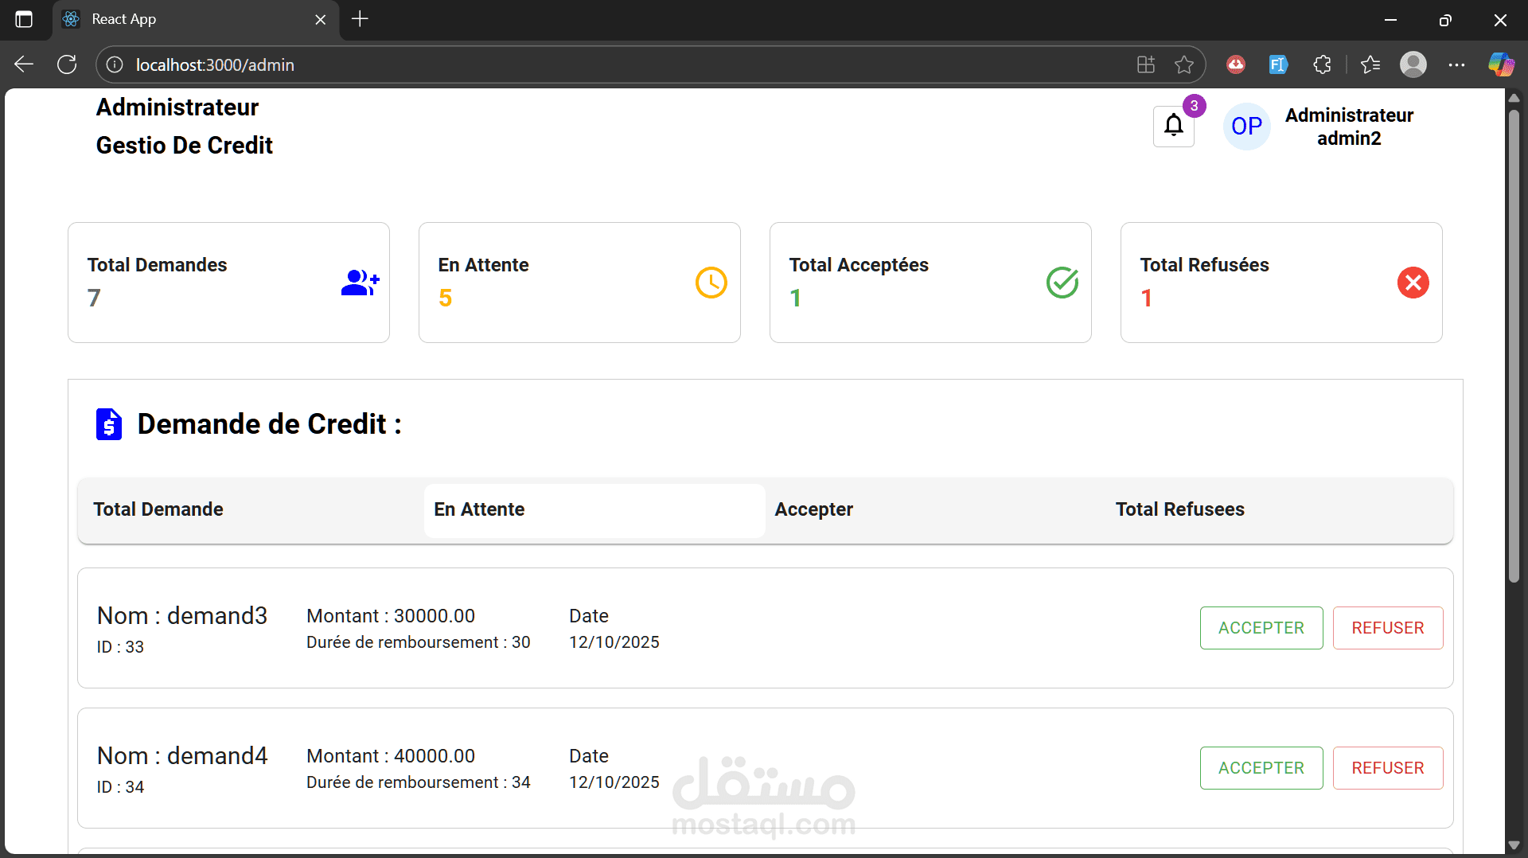Open the browser profile avatar
Screen dimensions: 1528x858
point(1413,64)
